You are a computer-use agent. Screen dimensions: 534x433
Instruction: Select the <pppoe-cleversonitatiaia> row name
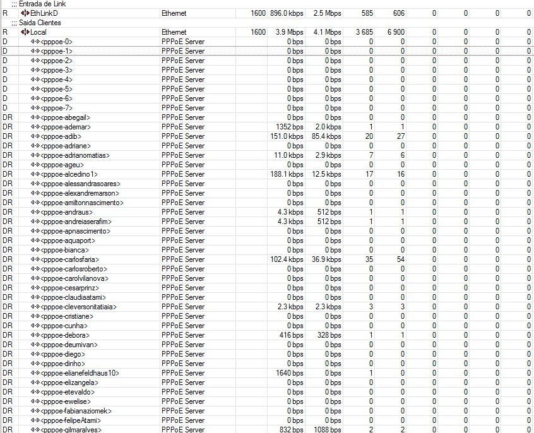[78, 307]
